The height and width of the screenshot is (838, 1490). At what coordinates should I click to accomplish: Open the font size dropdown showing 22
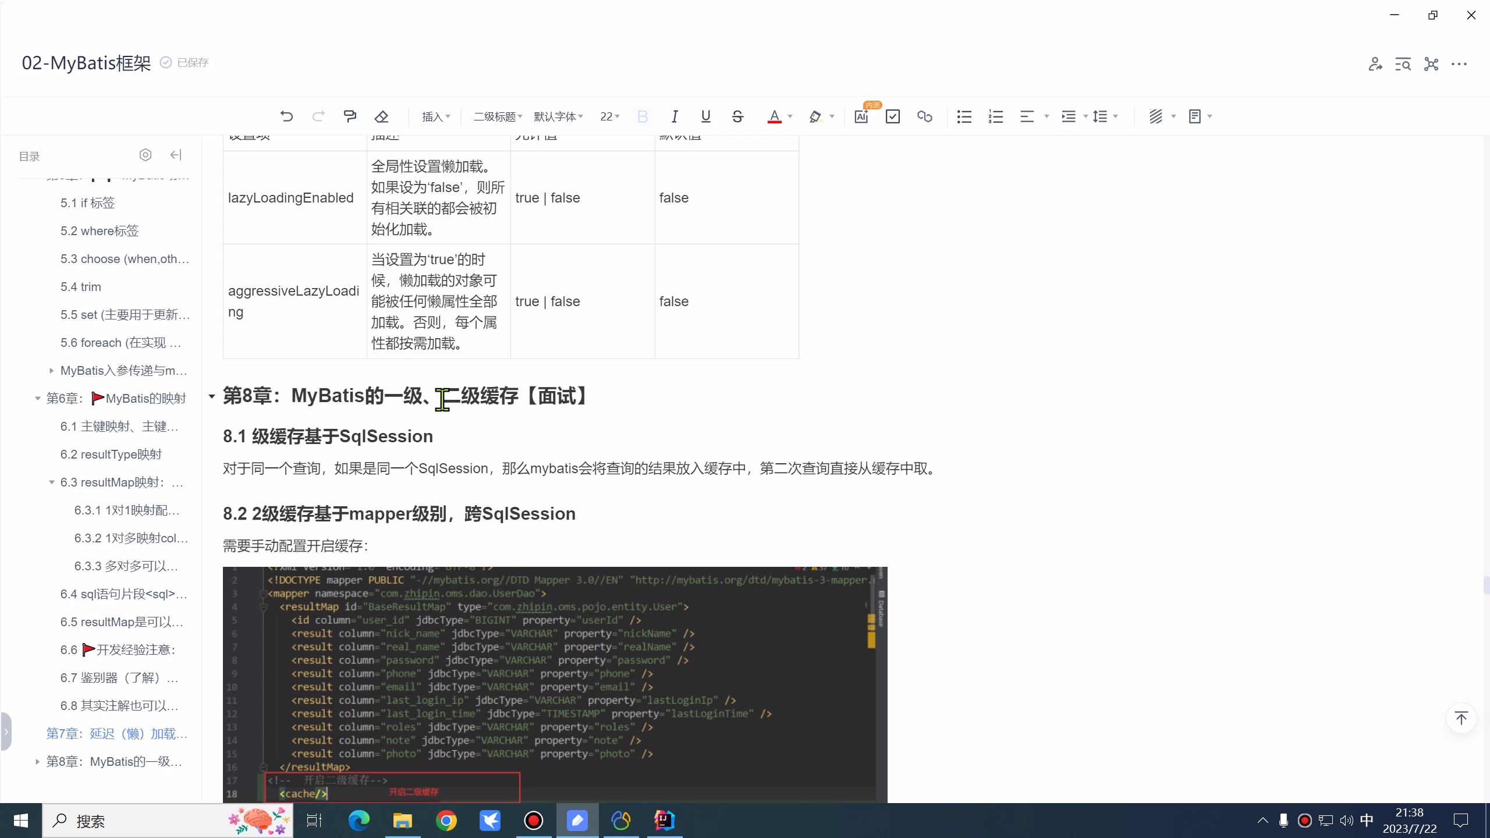click(609, 116)
